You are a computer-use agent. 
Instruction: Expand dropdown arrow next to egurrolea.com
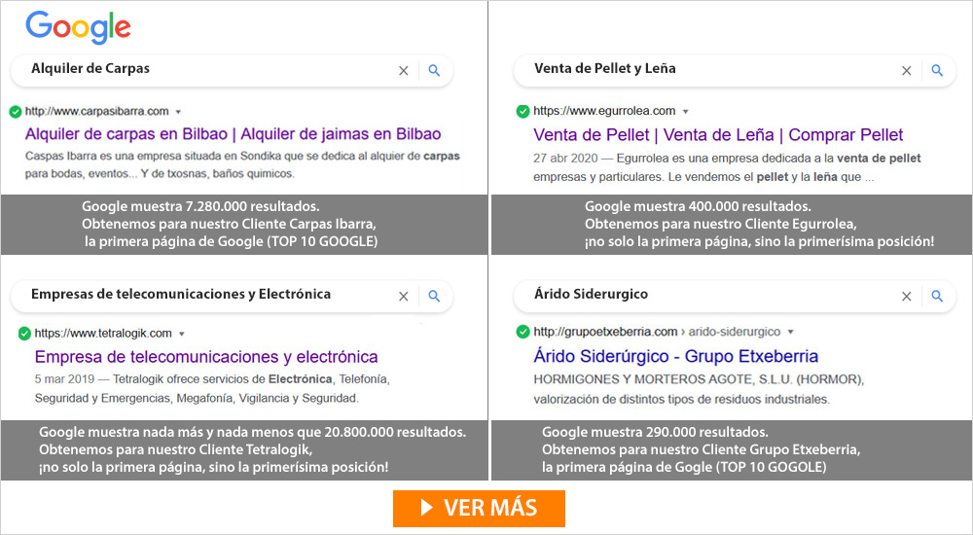[x=686, y=112]
